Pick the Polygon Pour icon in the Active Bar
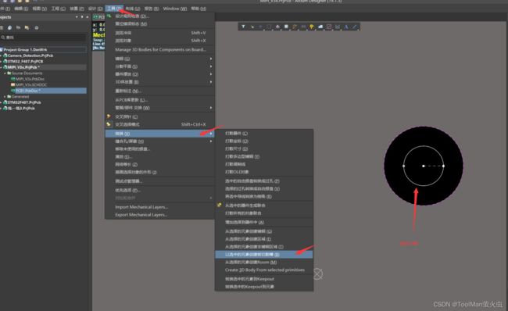Screen dimensions: 508x311 point(320,27)
